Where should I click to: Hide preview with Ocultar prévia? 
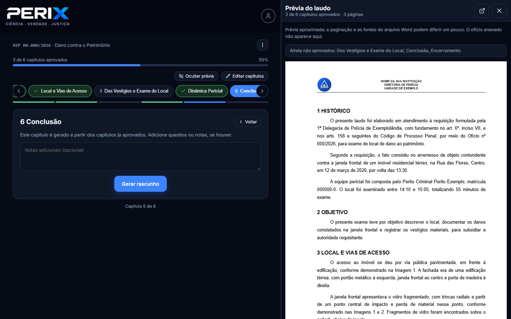196,76
